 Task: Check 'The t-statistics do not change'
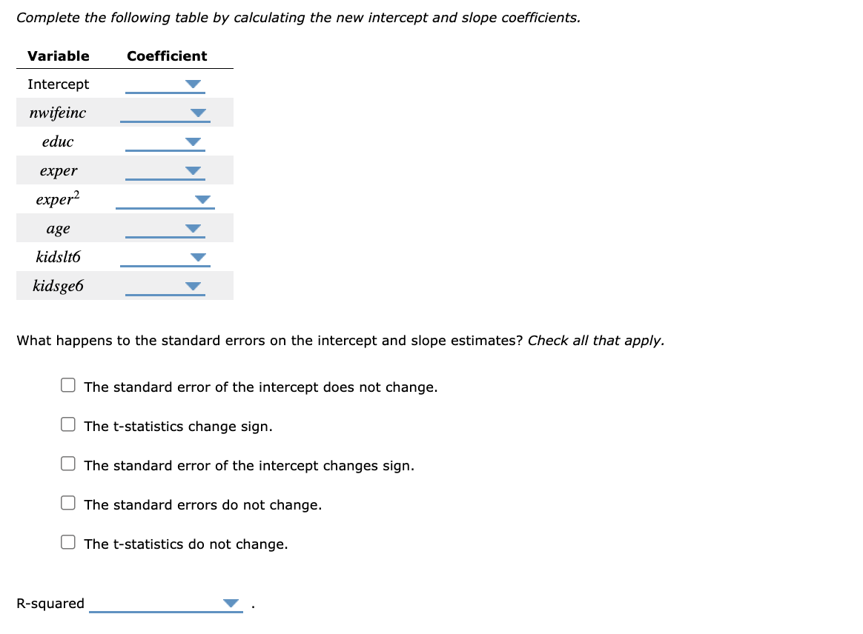point(67,541)
